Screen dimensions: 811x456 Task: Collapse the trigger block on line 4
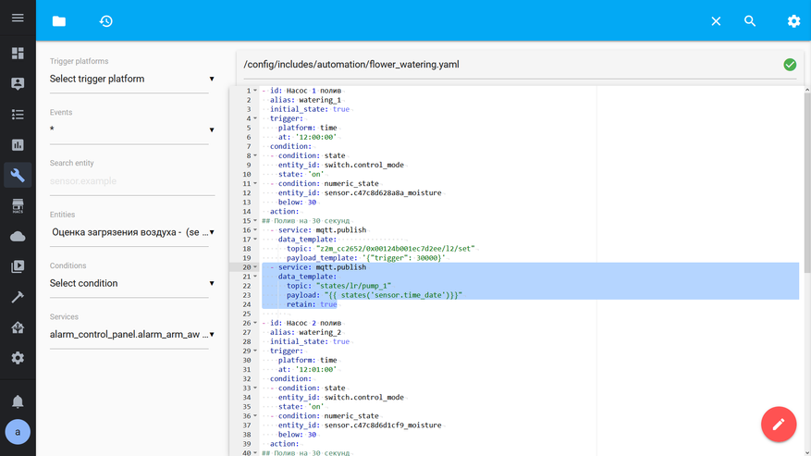(256, 118)
